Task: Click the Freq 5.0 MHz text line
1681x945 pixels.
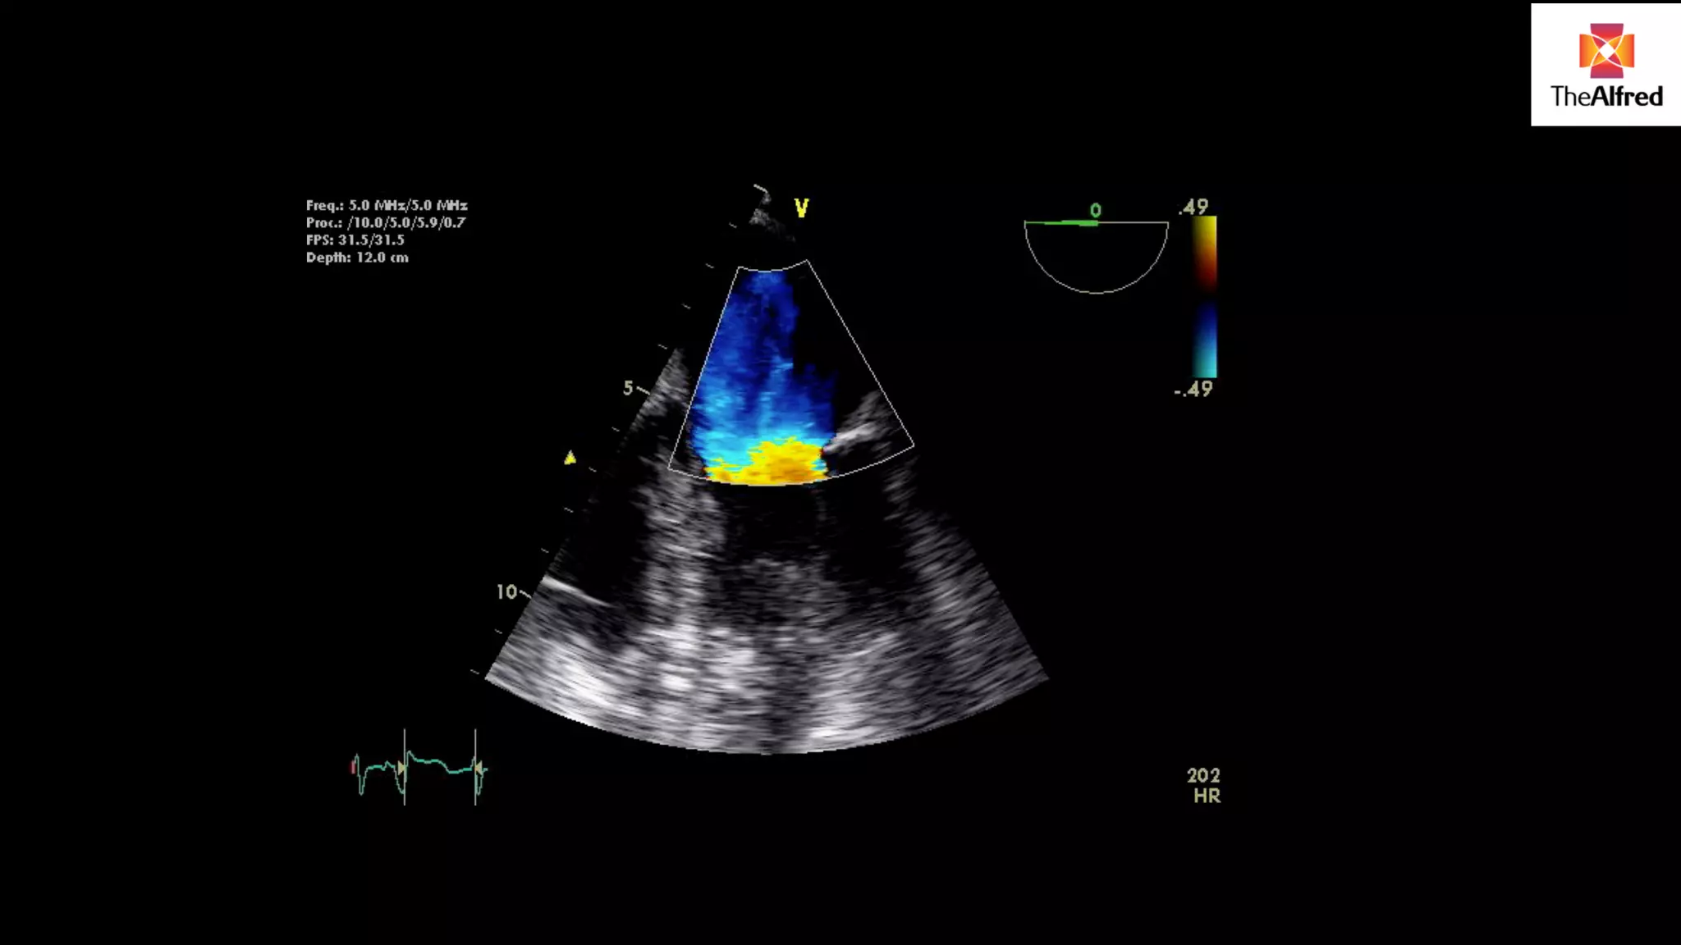Action: point(387,205)
